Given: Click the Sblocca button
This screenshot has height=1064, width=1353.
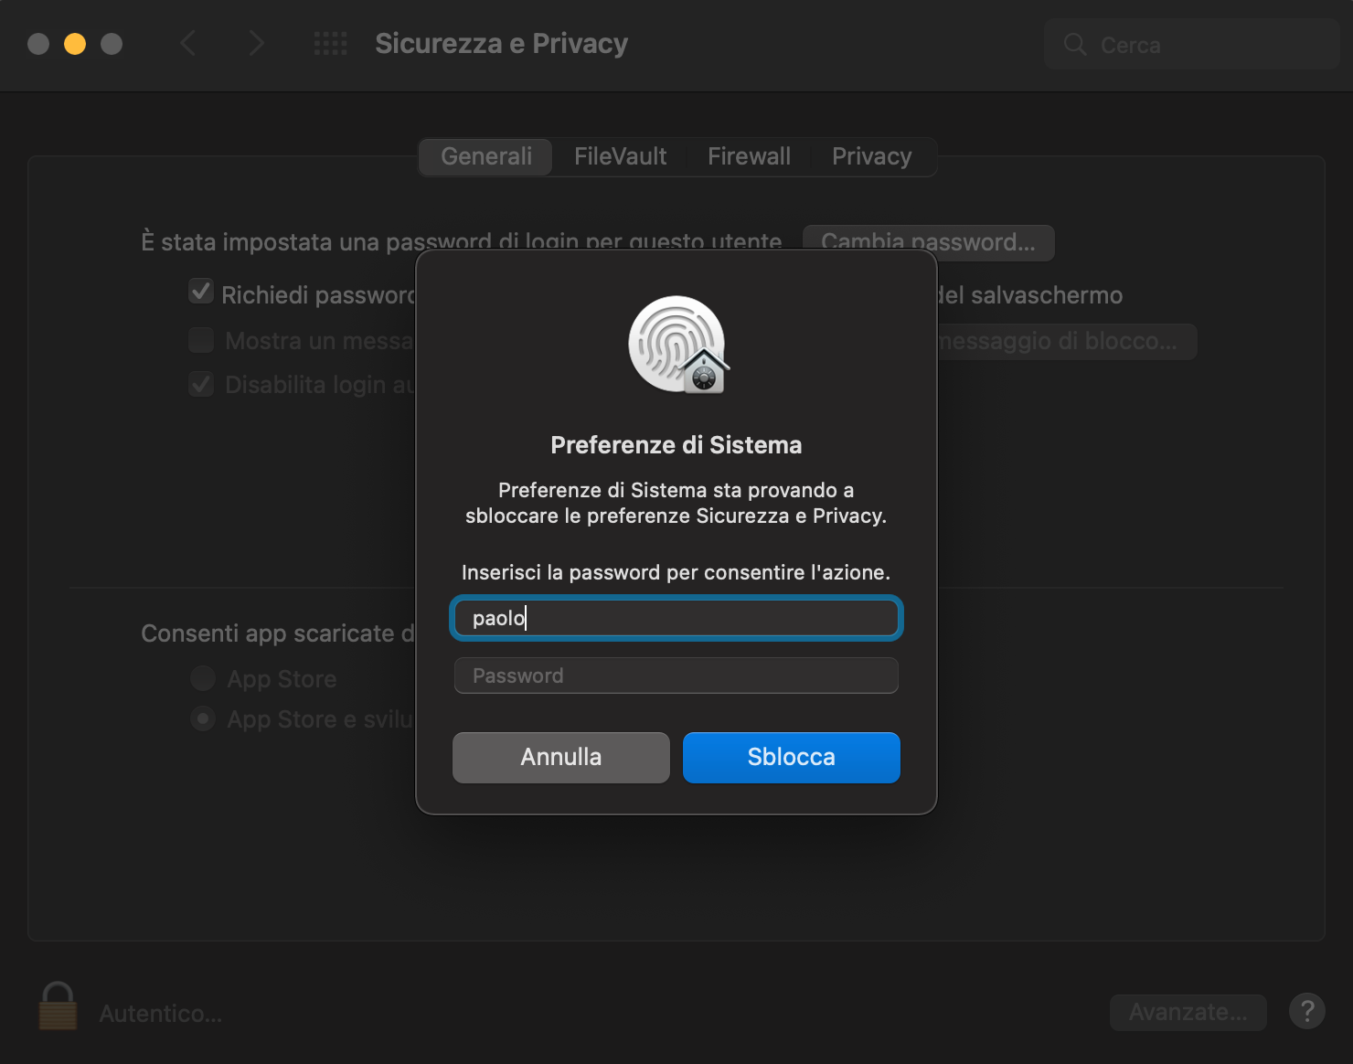Looking at the screenshot, I should 792,757.
